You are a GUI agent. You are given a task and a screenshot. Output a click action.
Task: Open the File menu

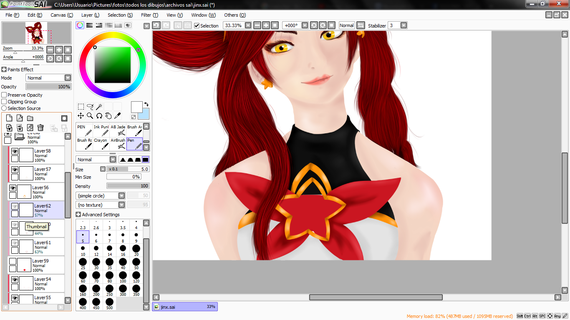13,15
